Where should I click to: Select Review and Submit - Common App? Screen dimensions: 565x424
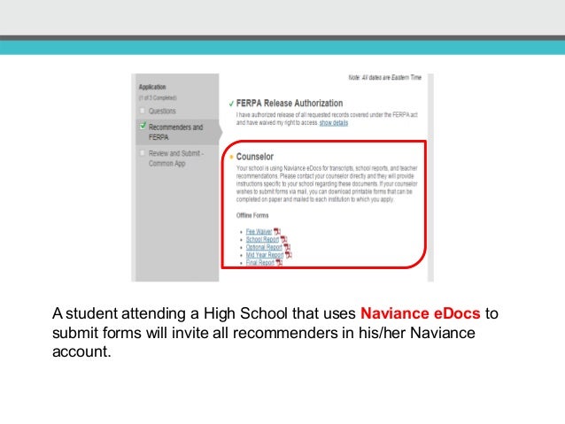[x=176, y=158]
